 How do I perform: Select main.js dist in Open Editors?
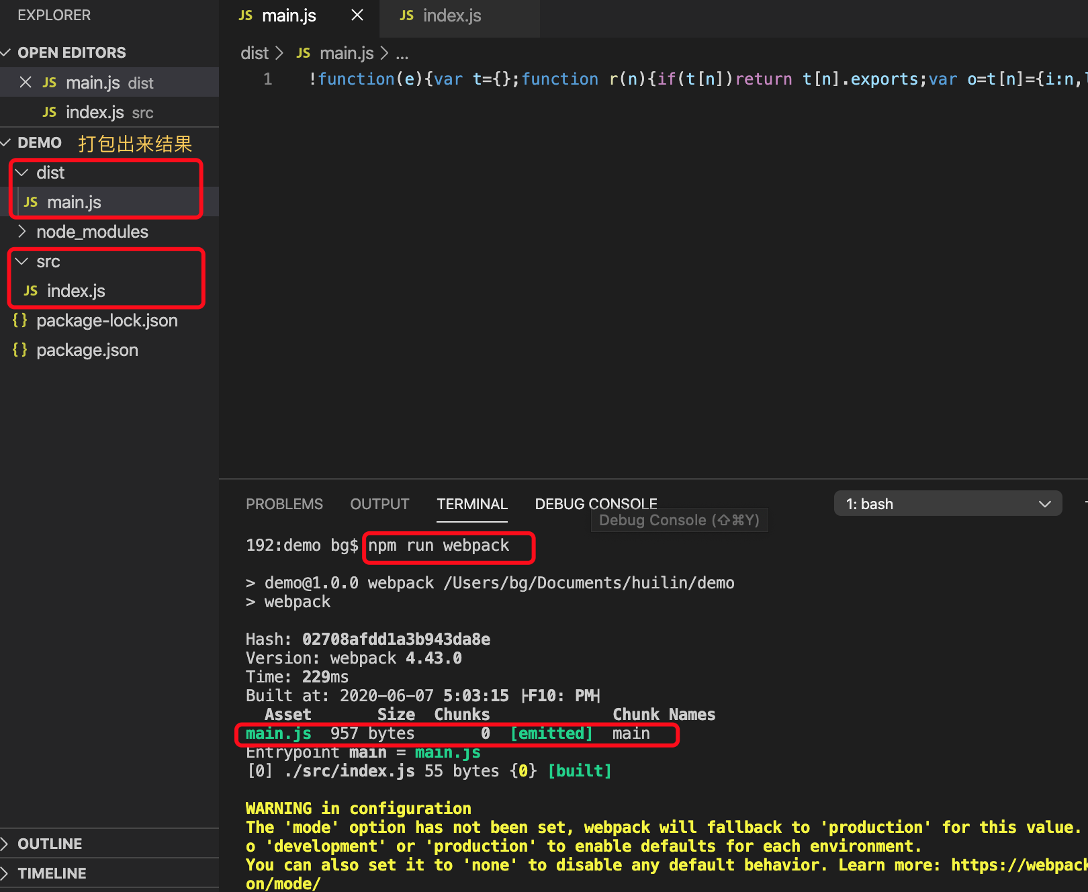click(109, 83)
